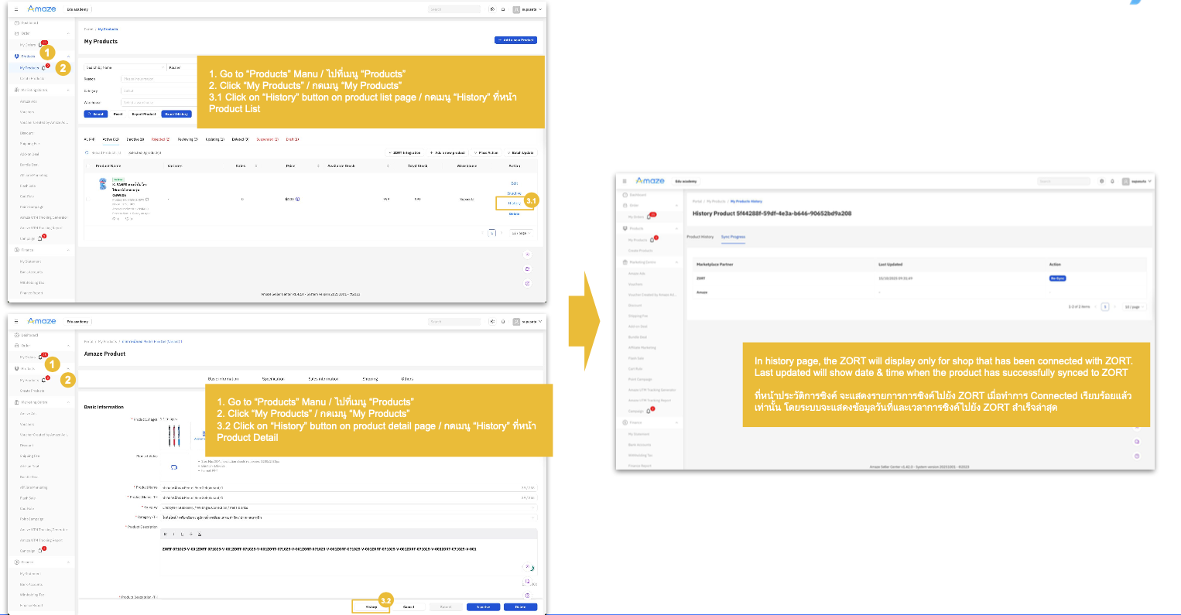Click the settings icon in History Product header
This screenshot has height=615, width=1181.
point(1101,181)
